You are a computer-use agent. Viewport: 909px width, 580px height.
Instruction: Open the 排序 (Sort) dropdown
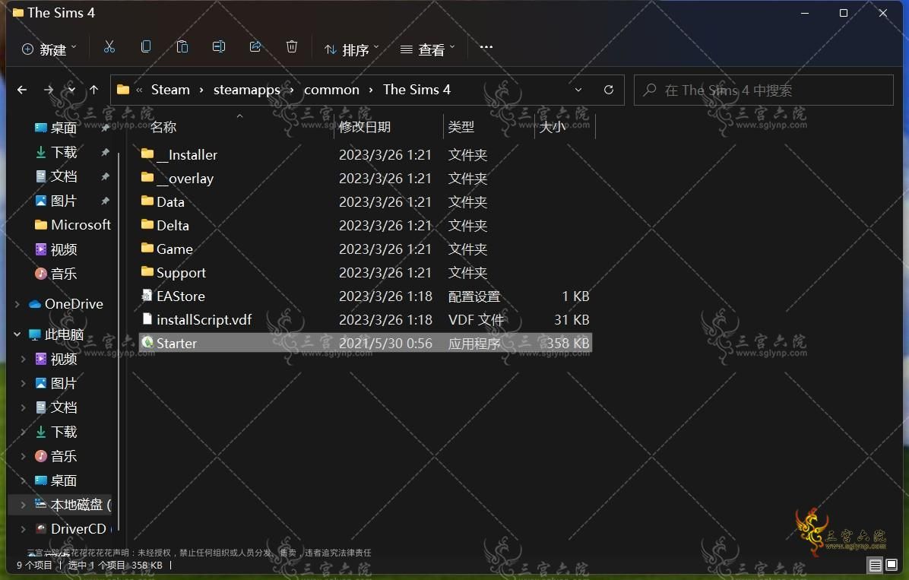coord(351,50)
